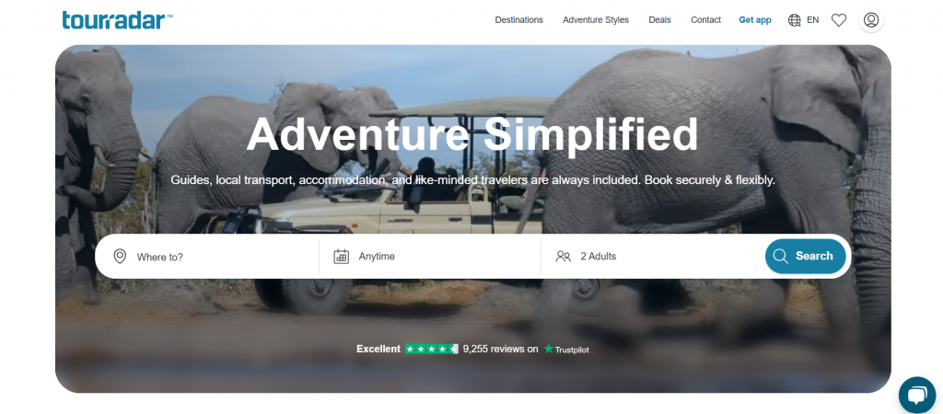Go to the Deals page
943x414 pixels.
click(x=659, y=20)
